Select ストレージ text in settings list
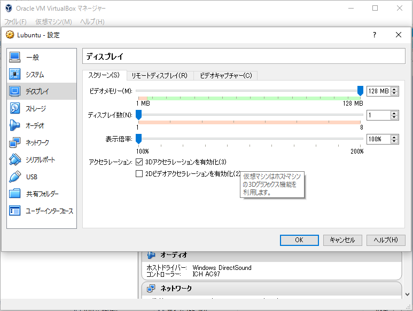The height and width of the screenshot is (311, 413). point(36,109)
